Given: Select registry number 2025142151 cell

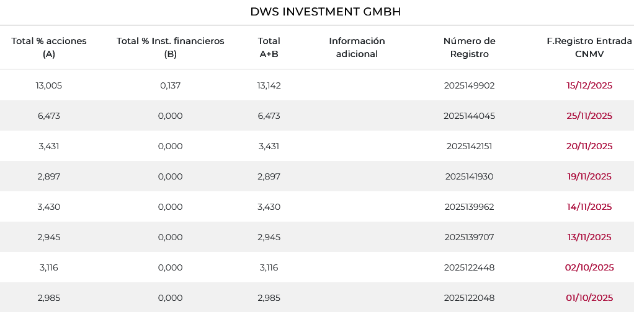Looking at the screenshot, I should [469, 146].
